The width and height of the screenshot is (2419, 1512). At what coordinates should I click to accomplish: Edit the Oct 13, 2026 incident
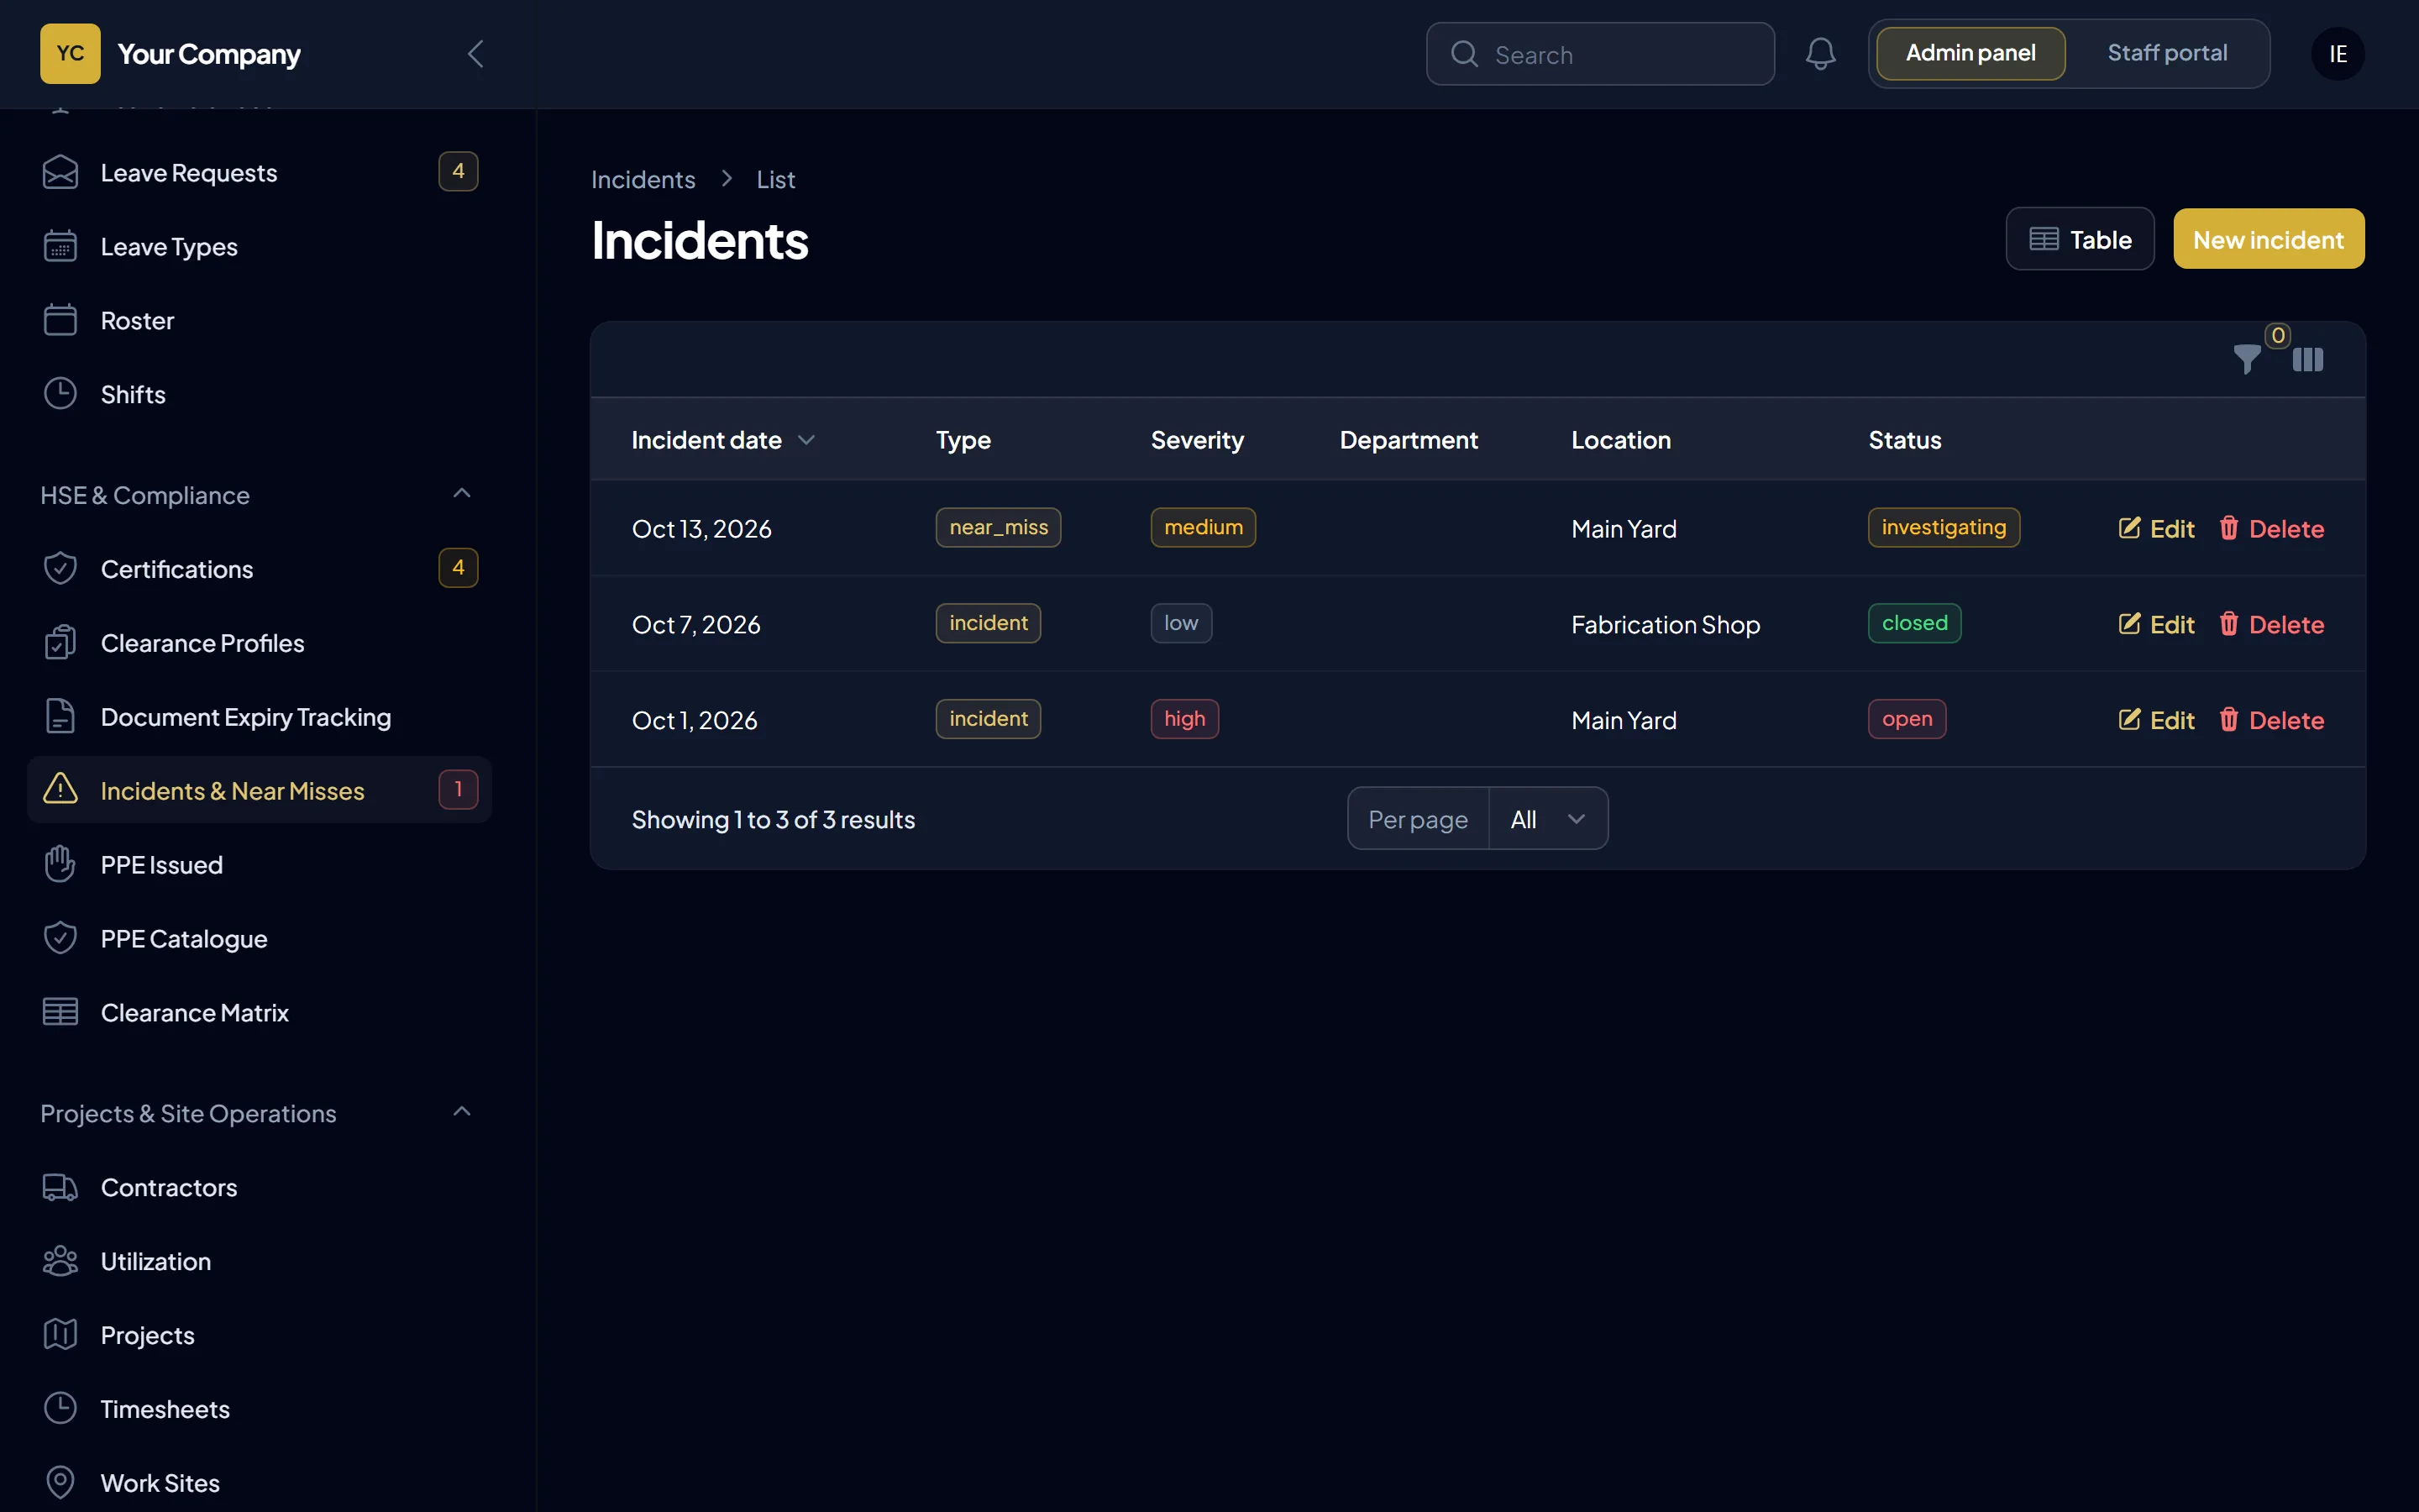[x=2156, y=528]
